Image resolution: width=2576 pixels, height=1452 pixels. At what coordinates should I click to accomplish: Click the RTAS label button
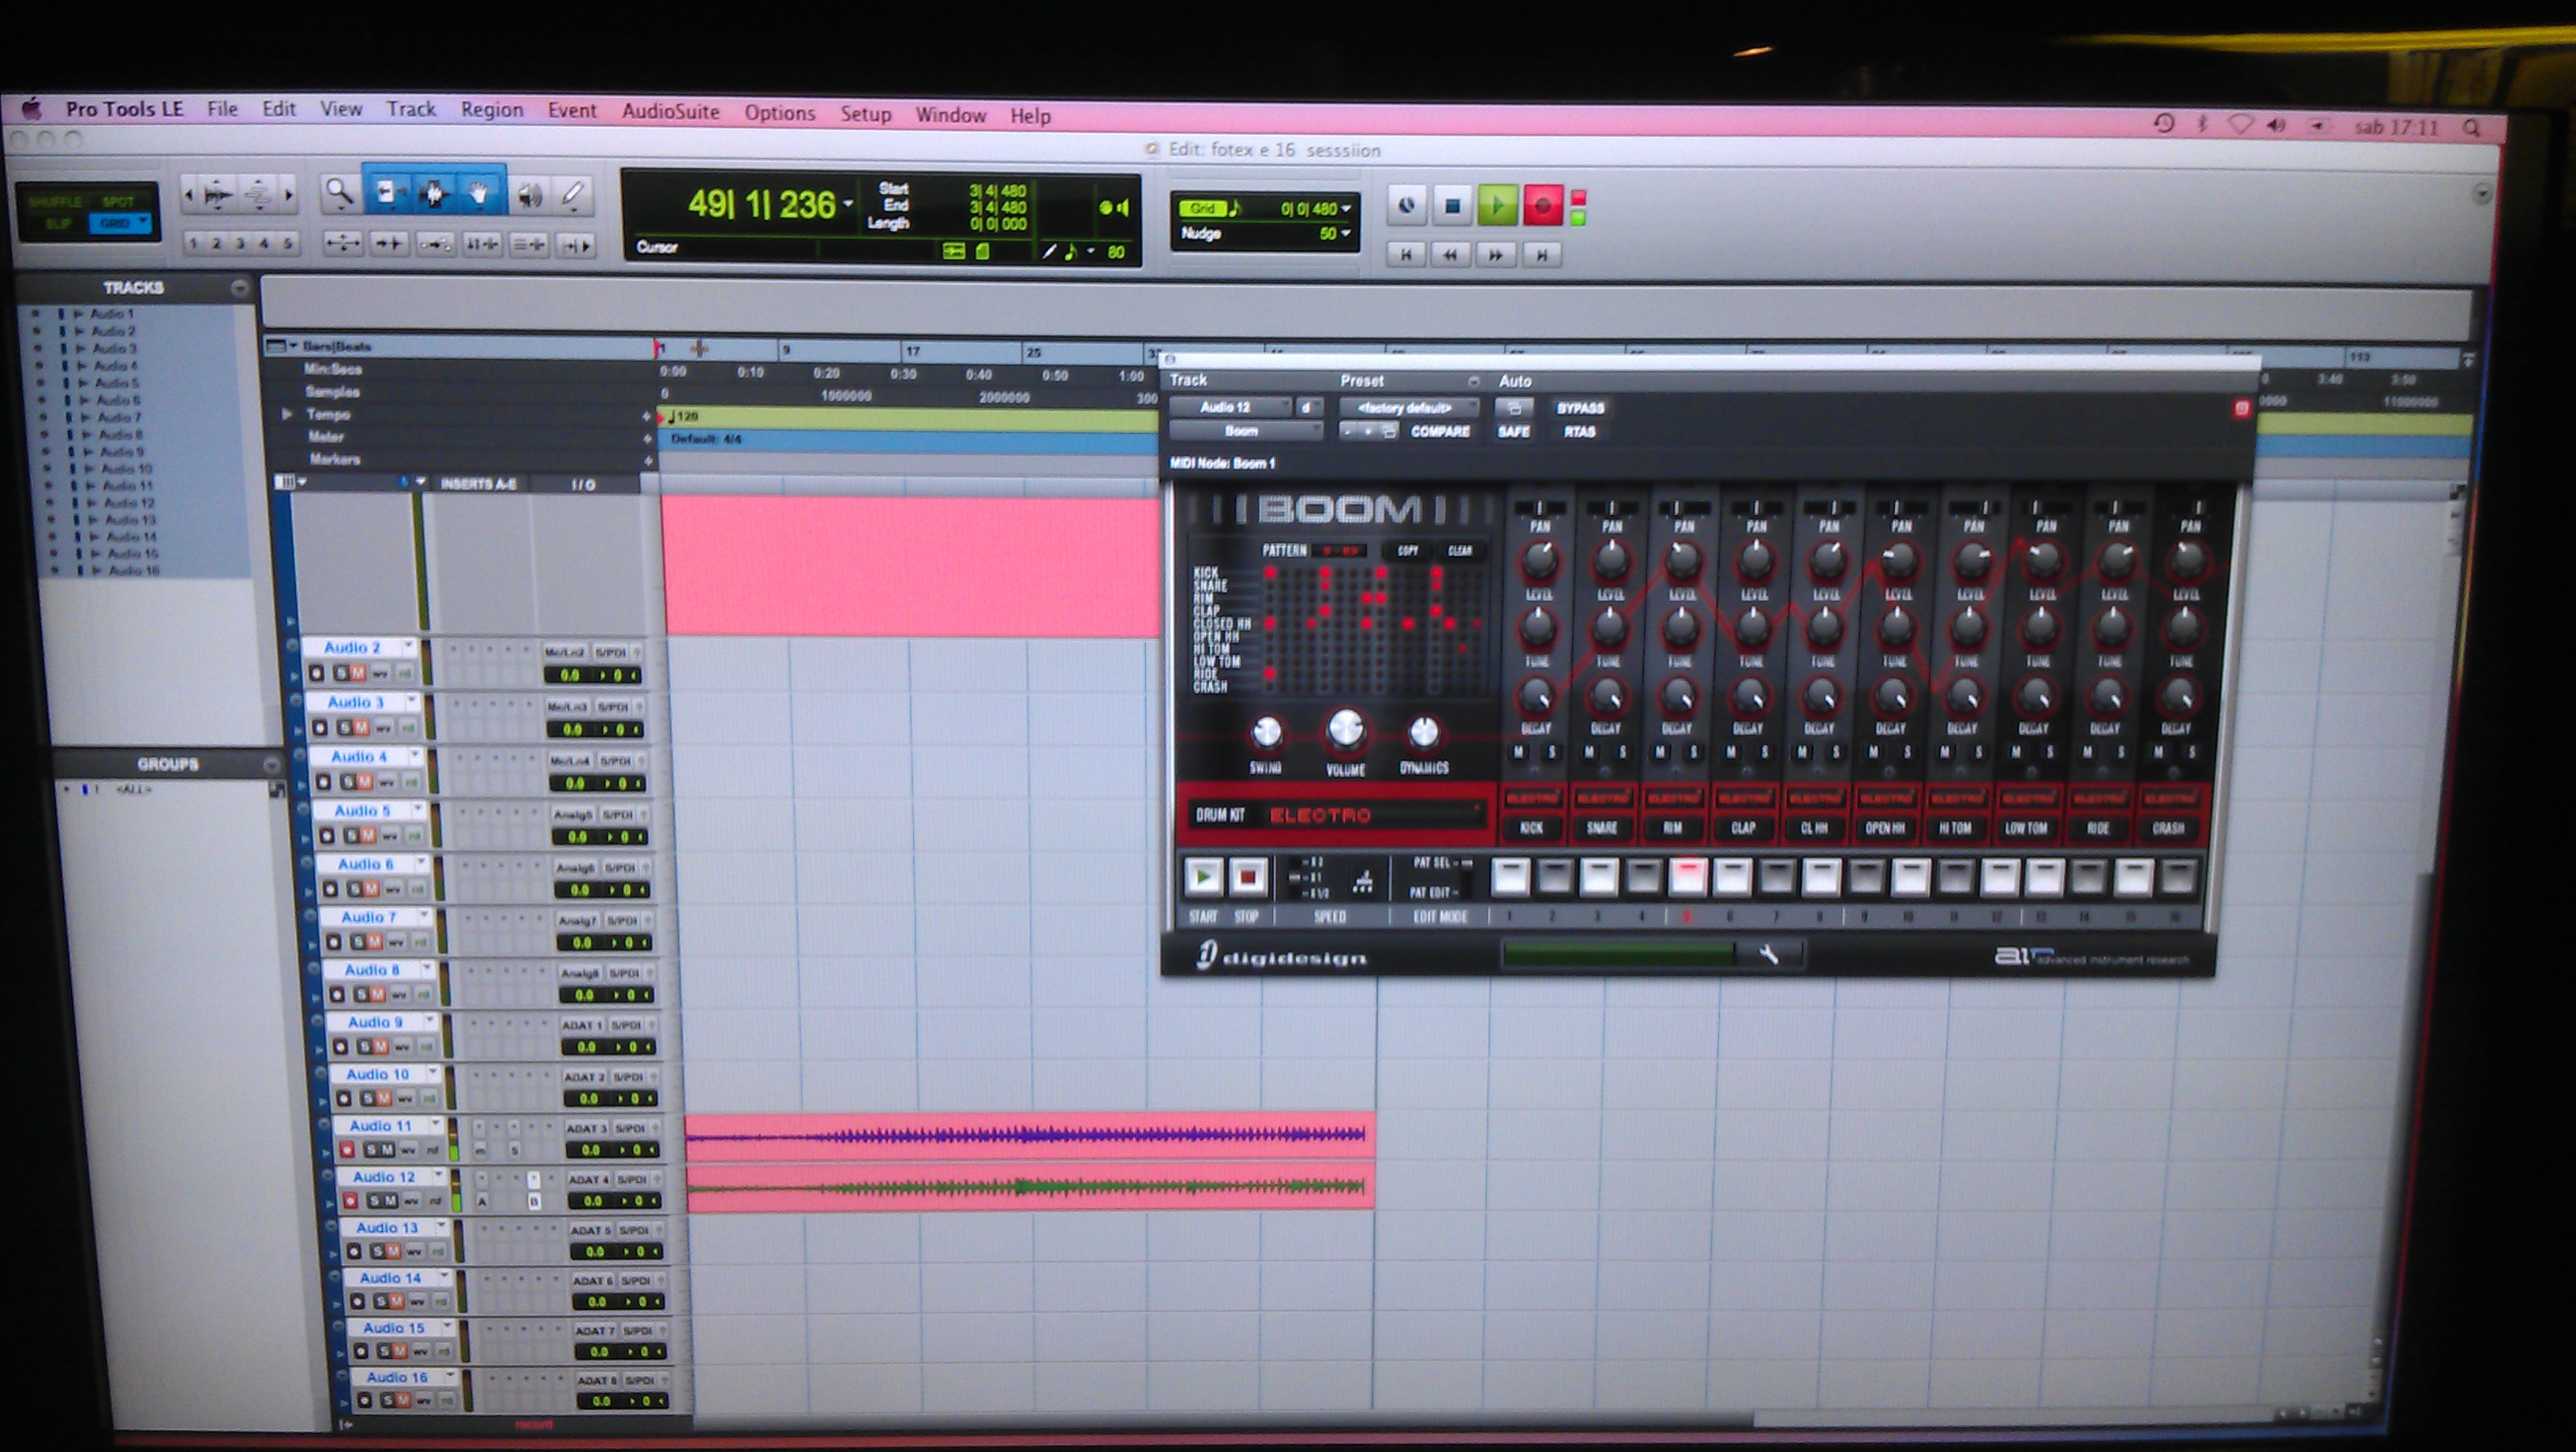[x=1579, y=432]
